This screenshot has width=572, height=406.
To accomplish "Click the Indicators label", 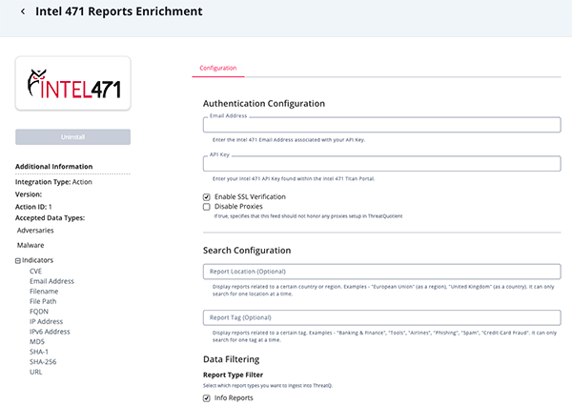I will (x=37, y=260).
